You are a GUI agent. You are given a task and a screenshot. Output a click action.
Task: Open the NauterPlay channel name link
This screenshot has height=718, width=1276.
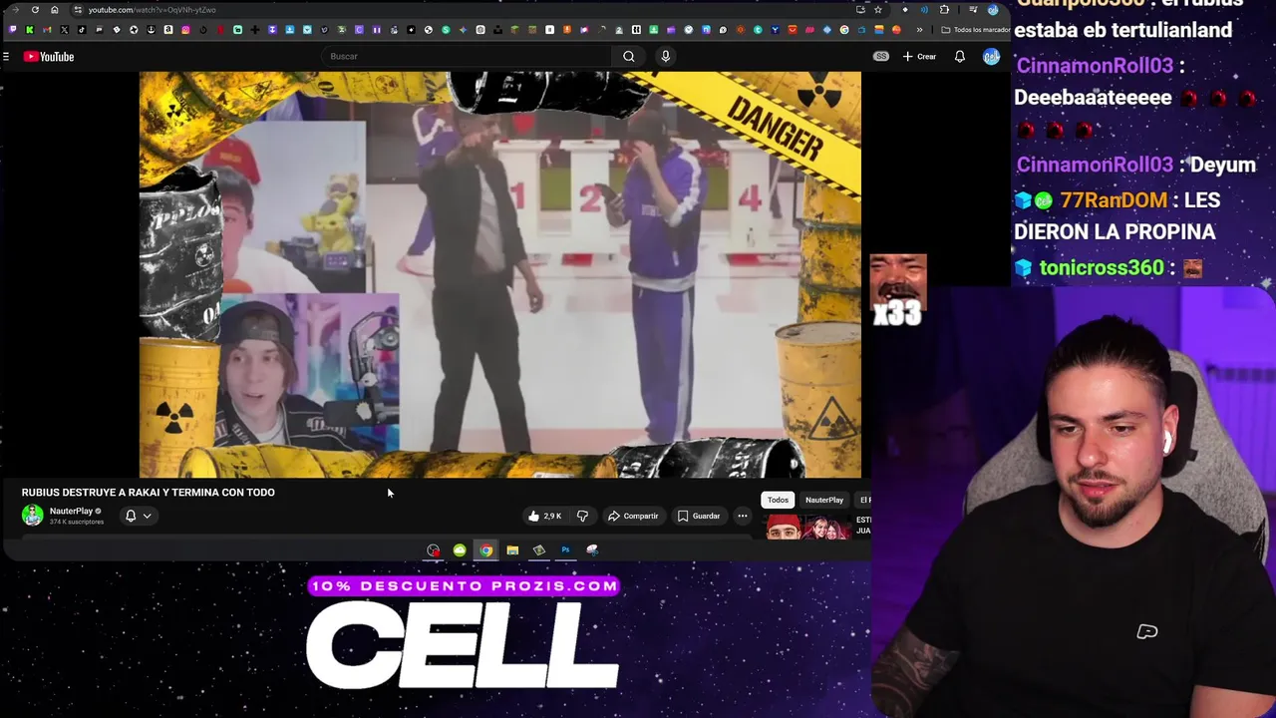tap(71, 511)
